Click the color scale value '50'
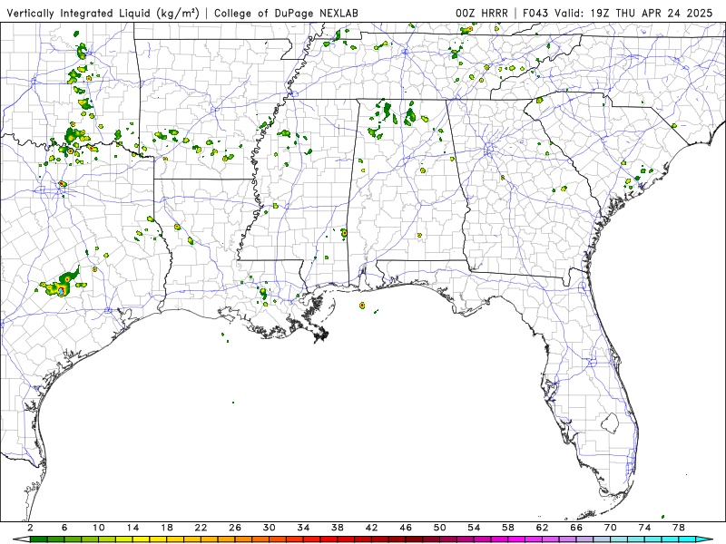The width and height of the screenshot is (726, 544). point(440,528)
